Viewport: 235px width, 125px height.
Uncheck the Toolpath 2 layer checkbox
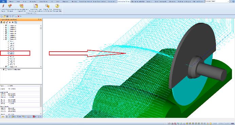tap(6, 25)
